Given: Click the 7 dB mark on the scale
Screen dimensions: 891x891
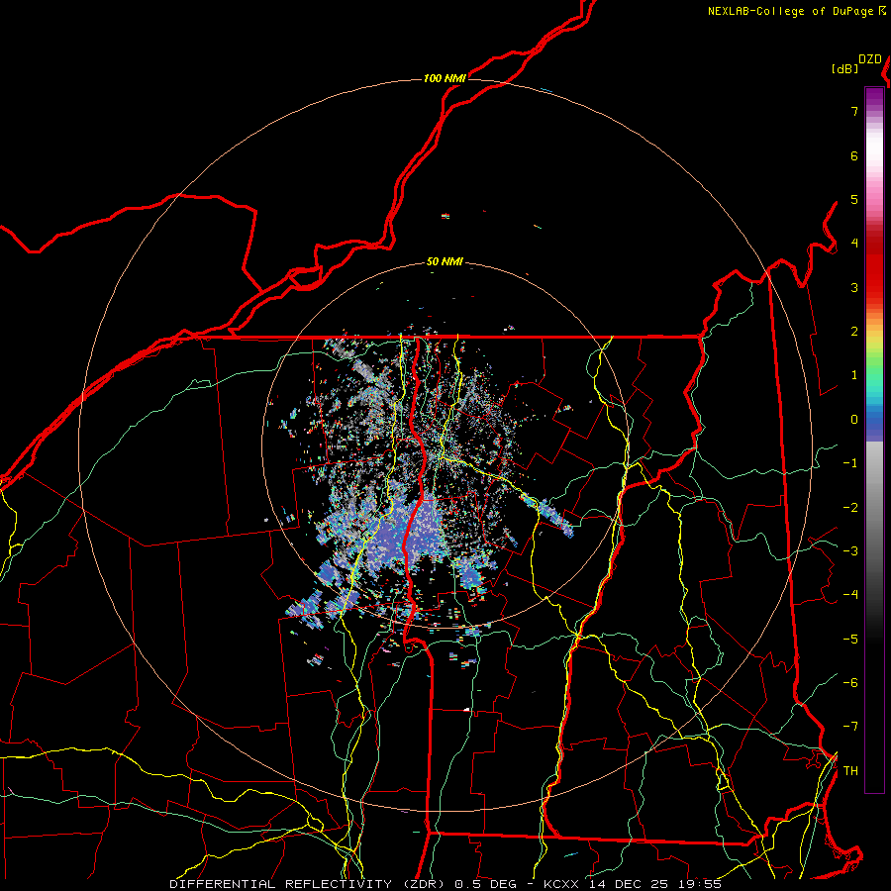Looking at the screenshot, I should click(x=854, y=111).
